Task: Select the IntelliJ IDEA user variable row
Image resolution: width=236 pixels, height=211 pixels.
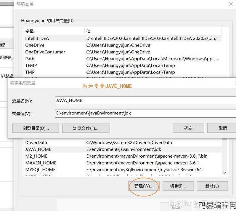Action: click(x=122, y=39)
